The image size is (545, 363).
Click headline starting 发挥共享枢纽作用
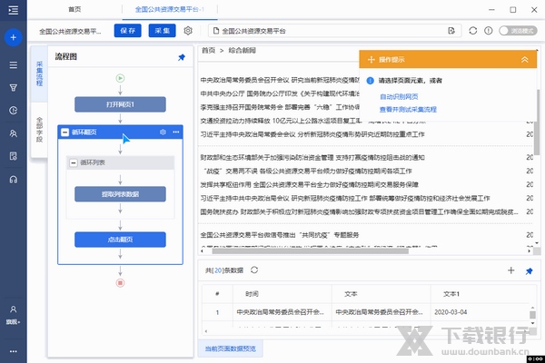tap(310, 184)
